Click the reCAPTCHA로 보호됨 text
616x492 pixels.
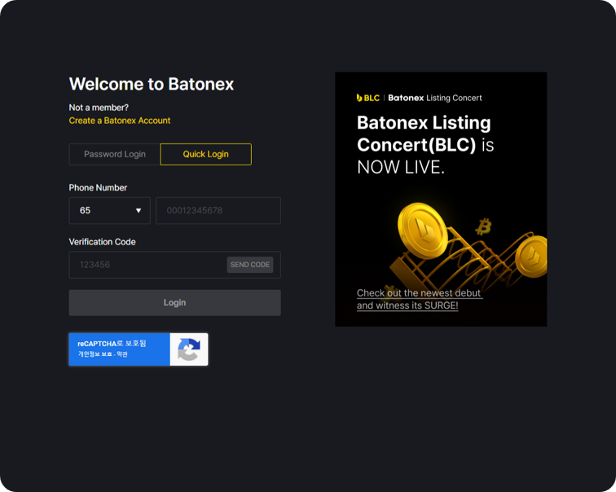click(112, 344)
